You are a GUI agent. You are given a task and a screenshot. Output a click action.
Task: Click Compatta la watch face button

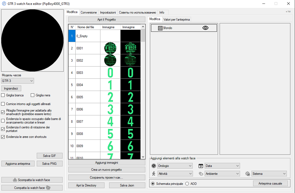(32, 188)
